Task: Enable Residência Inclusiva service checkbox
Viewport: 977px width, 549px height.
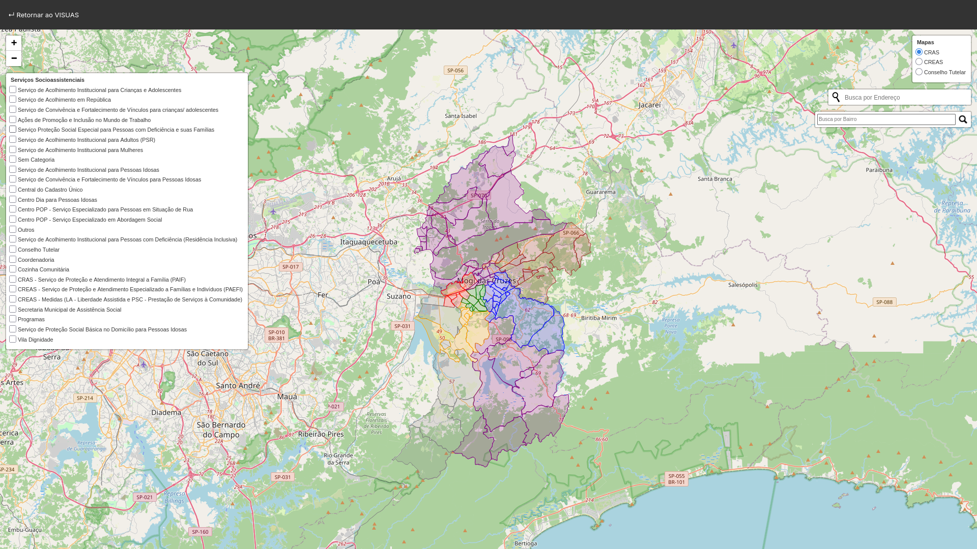Action: coord(13,239)
